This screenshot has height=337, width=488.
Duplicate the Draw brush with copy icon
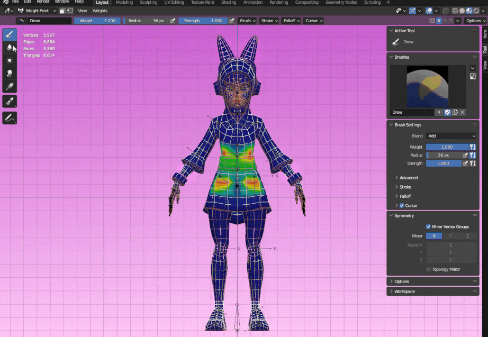click(x=455, y=112)
